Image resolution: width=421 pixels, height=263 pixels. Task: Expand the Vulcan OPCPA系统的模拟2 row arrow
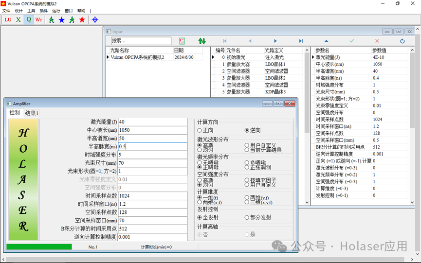[x=108, y=57]
